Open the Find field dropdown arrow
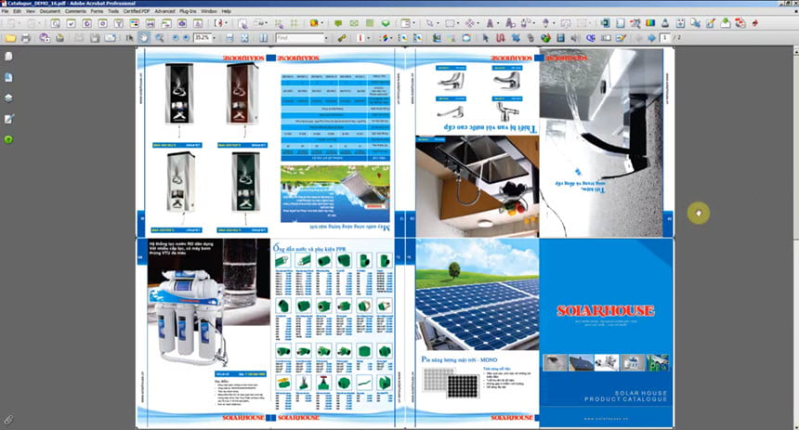 (326, 38)
